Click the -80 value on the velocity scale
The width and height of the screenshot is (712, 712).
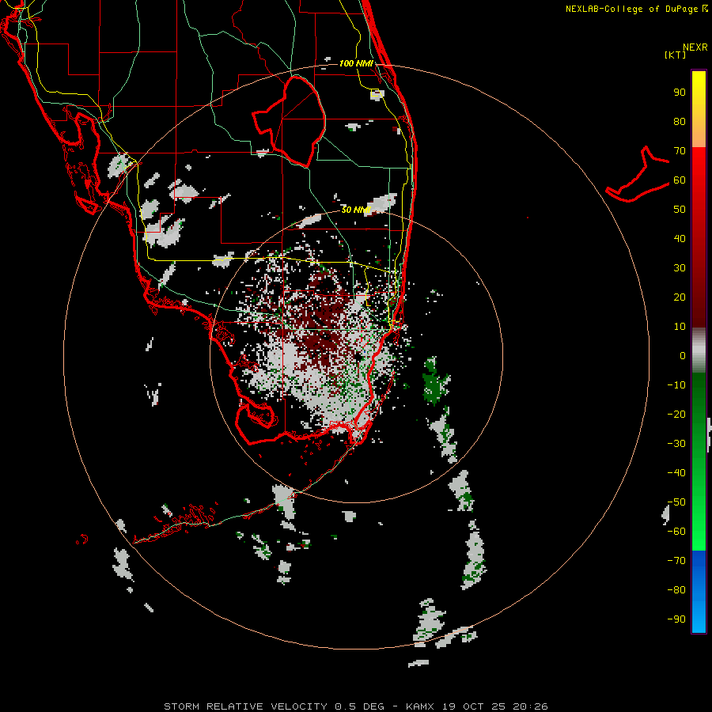click(676, 590)
